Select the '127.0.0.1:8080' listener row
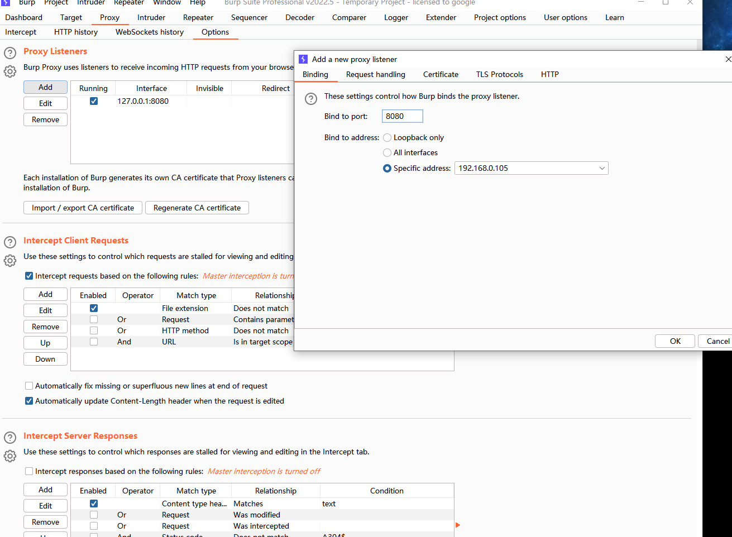The height and width of the screenshot is (537, 732). click(183, 101)
